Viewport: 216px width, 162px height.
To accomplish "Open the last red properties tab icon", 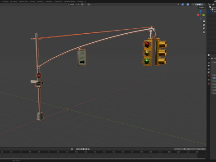I will [209, 84].
